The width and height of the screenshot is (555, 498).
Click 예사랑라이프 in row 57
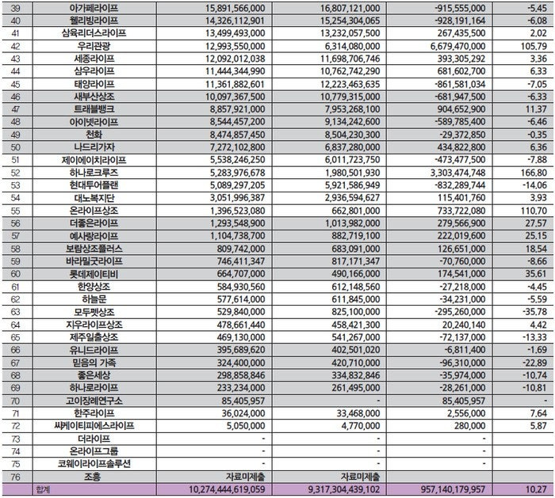[94, 236]
